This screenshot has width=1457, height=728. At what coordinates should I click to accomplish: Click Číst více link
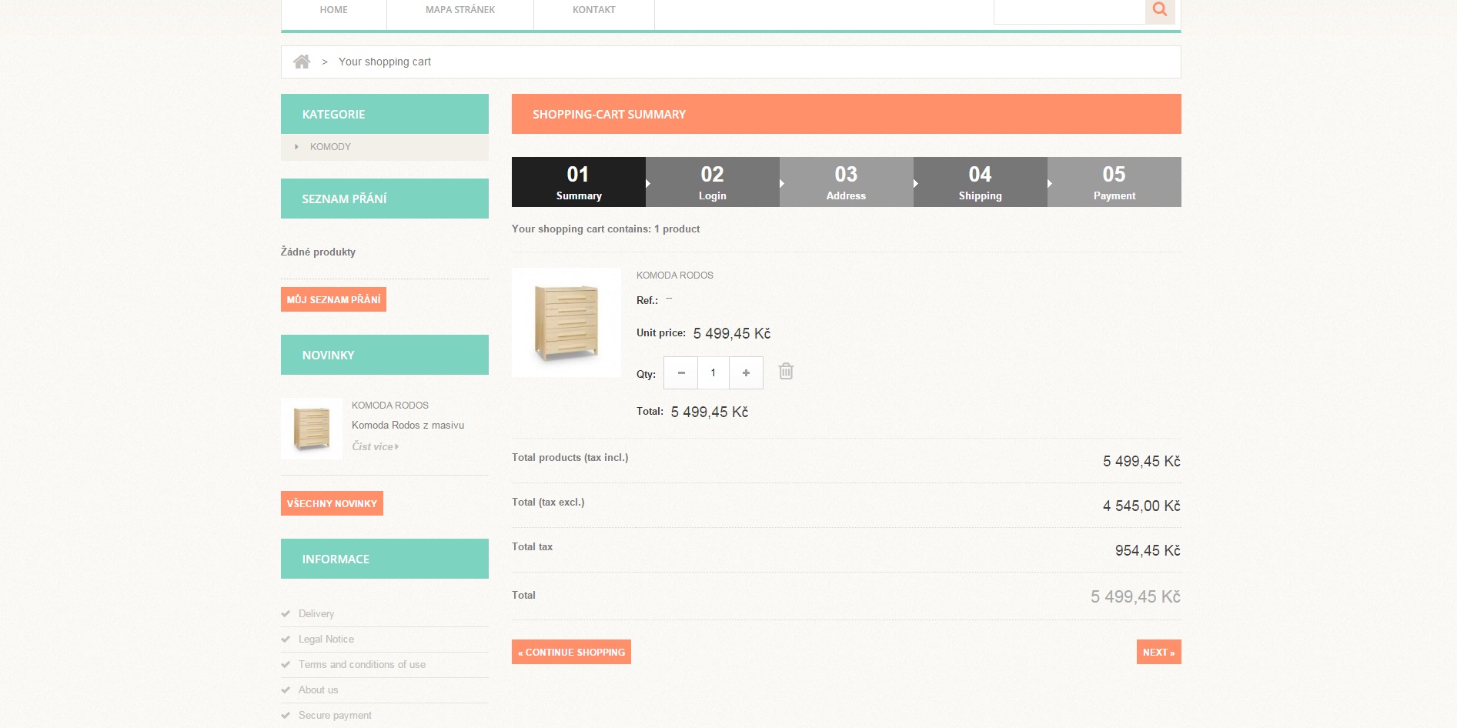pos(375,446)
